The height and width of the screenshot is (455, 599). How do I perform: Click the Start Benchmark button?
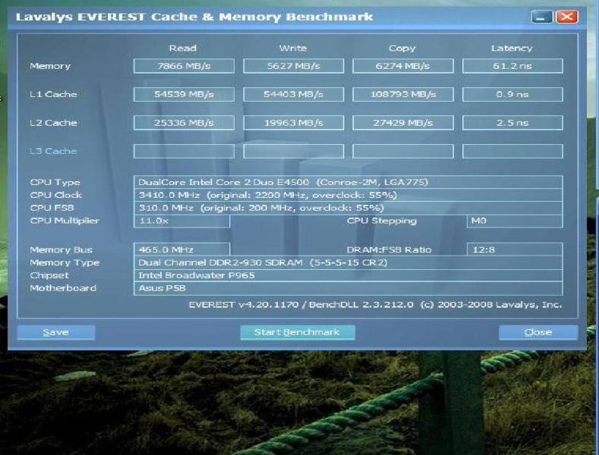pos(298,332)
